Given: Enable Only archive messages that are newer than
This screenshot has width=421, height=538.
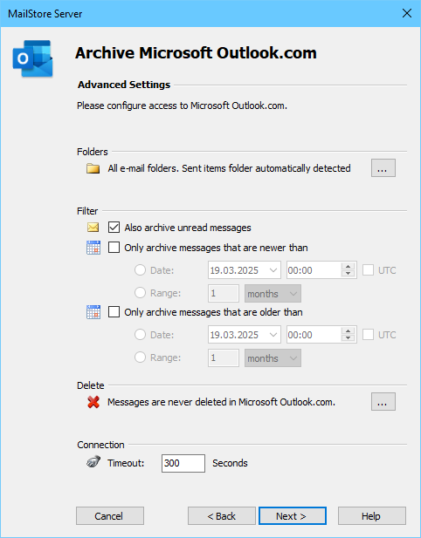Looking at the screenshot, I should pyautogui.click(x=114, y=248).
